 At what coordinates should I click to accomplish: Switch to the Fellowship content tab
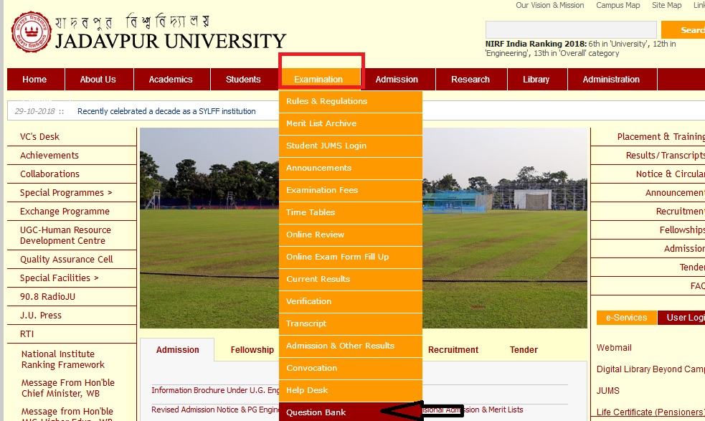point(252,350)
